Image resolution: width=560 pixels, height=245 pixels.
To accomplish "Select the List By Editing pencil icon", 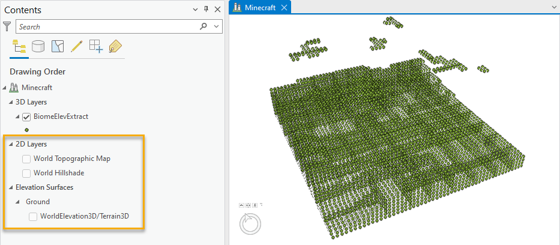I will (76, 46).
